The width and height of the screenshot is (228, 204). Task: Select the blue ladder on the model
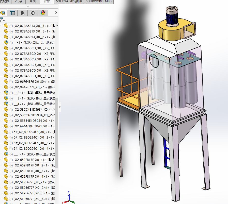pyautogui.click(x=166, y=155)
